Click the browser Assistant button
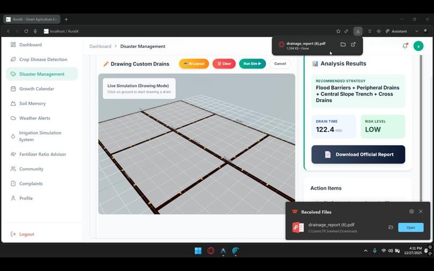The height and width of the screenshot is (271, 434). [x=396, y=31]
